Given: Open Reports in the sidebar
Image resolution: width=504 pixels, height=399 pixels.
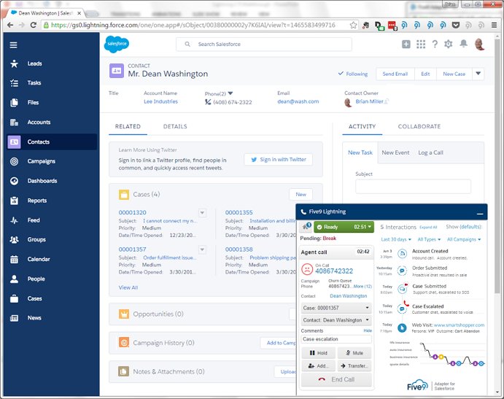Looking at the screenshot, I should 36,201.
